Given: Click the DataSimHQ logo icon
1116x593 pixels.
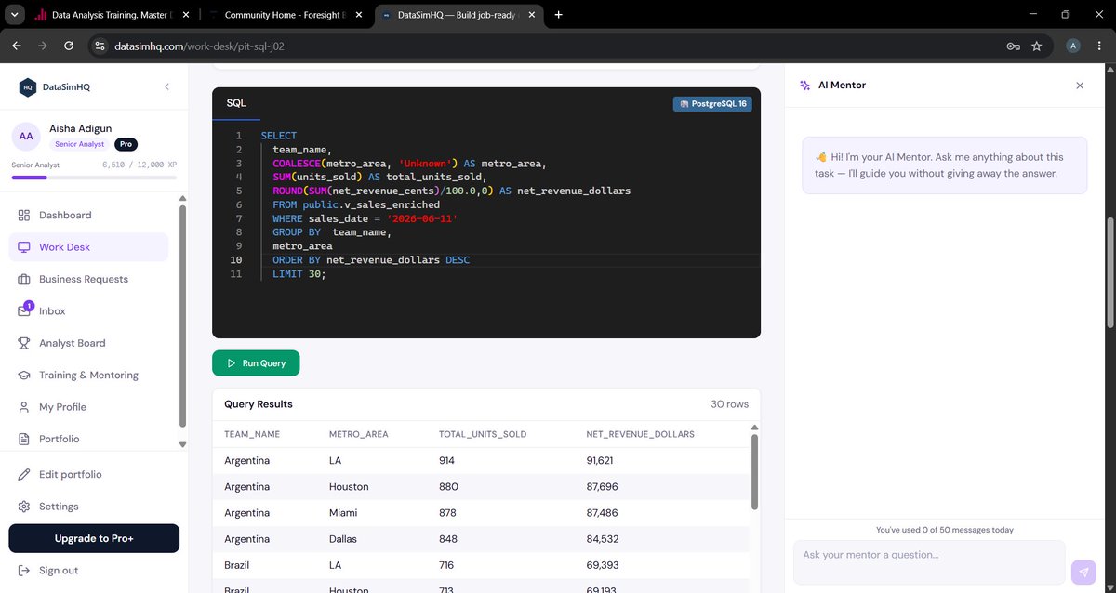Looking at the screenshot, I should [28, 86].
